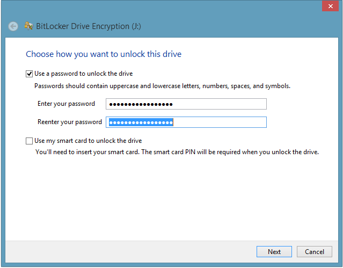Select the 'Passwords should contain uppercase and lowercase' hint text

click(162, 86)
